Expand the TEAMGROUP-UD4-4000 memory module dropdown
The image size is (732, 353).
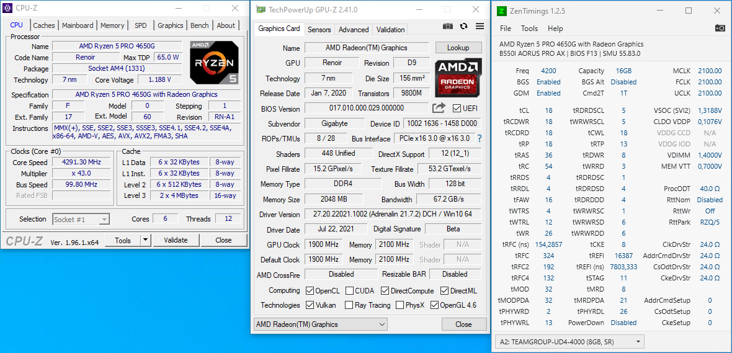pos(569,342)
